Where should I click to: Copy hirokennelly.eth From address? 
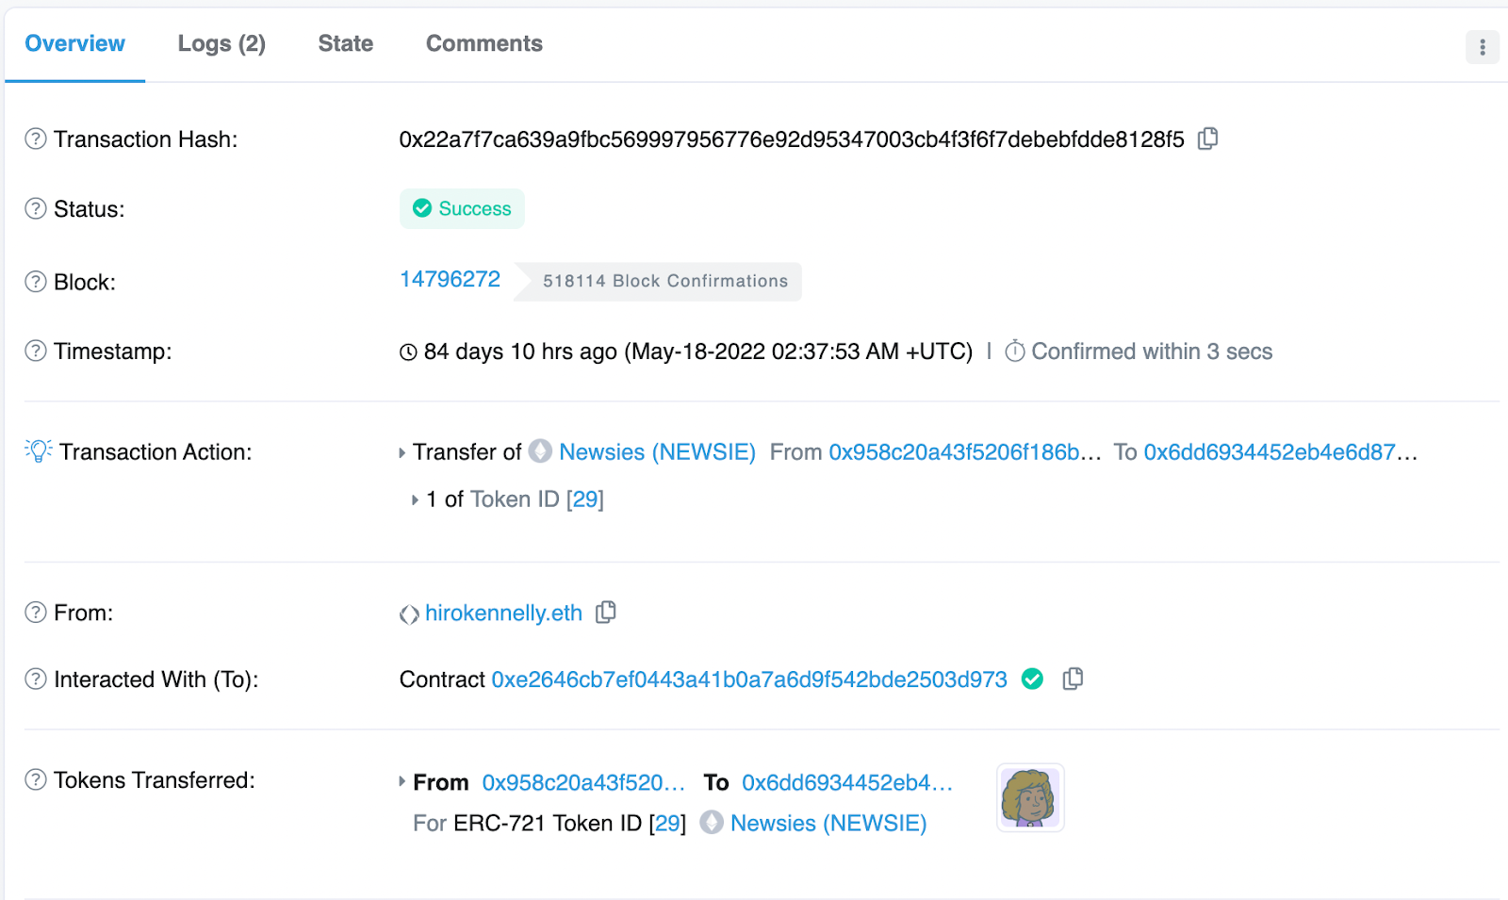pos(606,613)
